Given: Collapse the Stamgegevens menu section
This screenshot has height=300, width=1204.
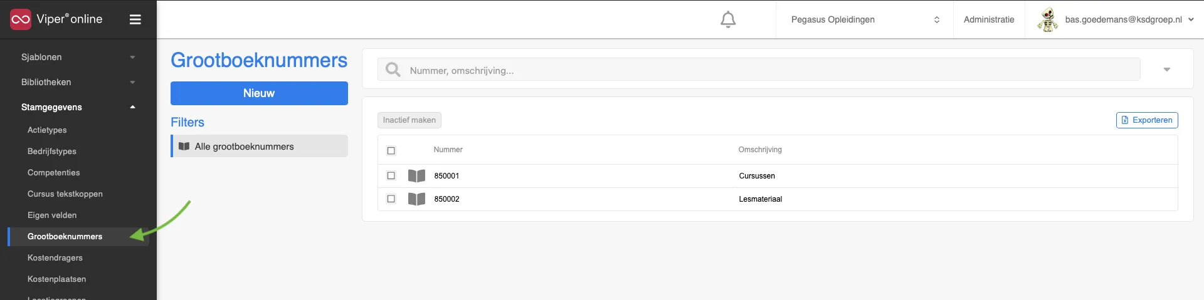Looking at the screenshot, I should 78,107.
